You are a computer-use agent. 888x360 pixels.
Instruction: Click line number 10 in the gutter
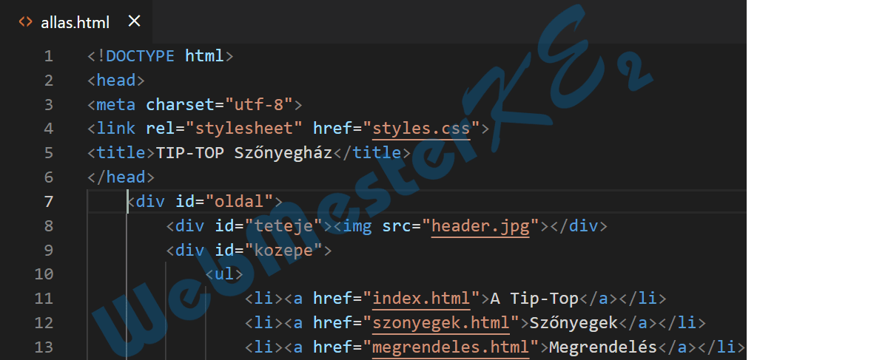[44, 274]
